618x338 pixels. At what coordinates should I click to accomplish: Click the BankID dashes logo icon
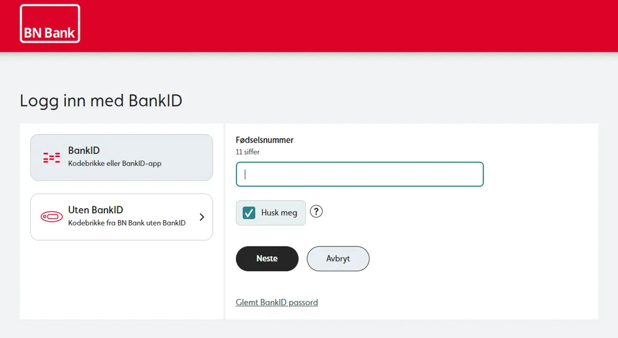tap(51, 158)
